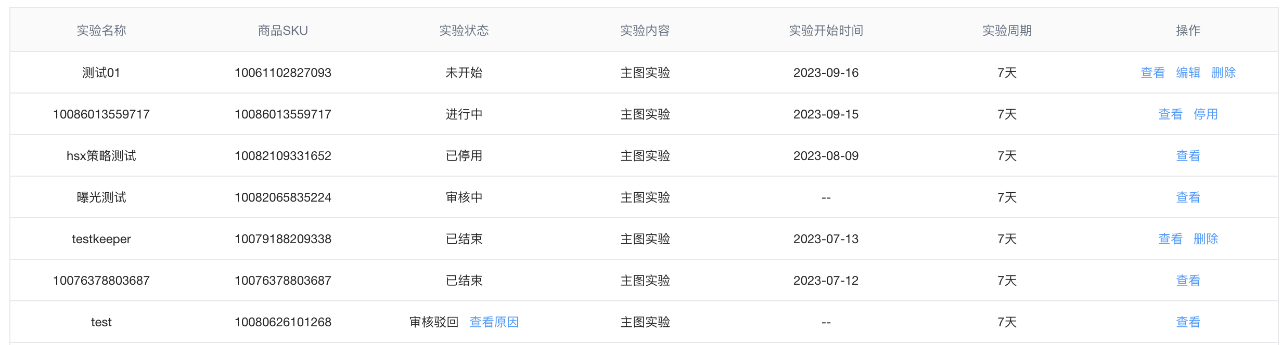This screenshot has height=345, width=1282.
Task: Open 查看 for hsx策略测试 row
Action: [x=1188, y=156]
